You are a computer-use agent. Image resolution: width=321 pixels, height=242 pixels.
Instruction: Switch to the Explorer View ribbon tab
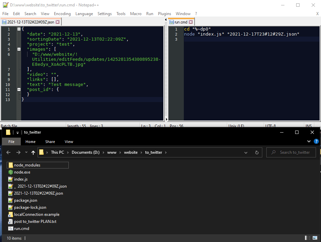[x=69, y=142]
